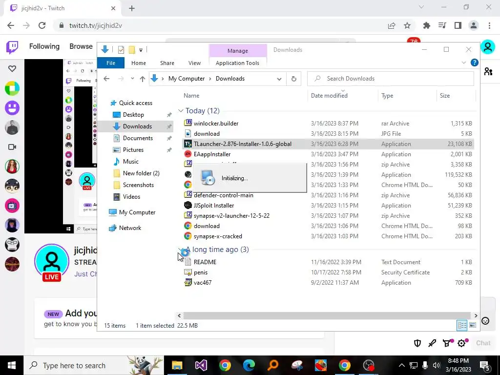Open the address bar history dropdown
The width and height of the screenshot is (500, 375).
coord(279,79)
